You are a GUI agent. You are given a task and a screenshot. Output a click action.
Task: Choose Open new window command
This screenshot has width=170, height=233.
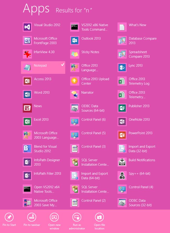tap(54, 221)
